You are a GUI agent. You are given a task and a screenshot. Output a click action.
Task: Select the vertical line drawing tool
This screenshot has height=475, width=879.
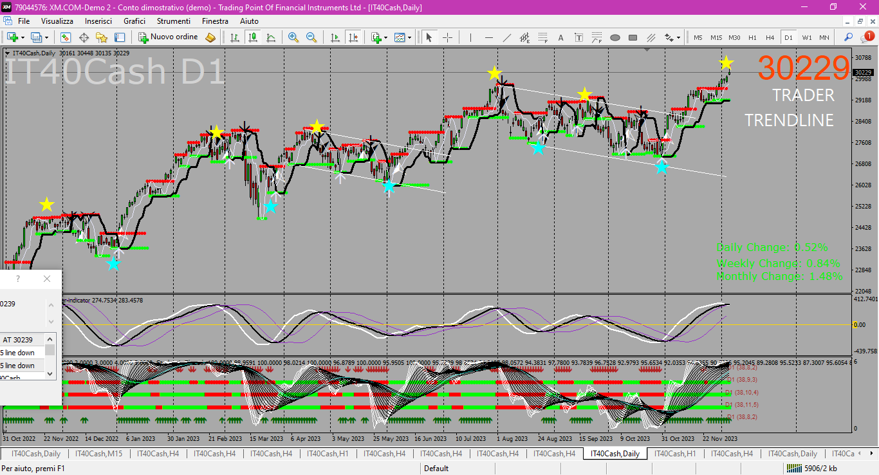470,37
